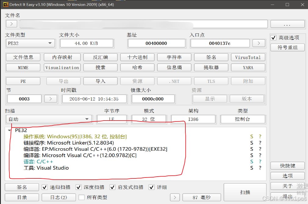
Task: Click the arrow button next to sections 0003
Action: pos(51,99)
